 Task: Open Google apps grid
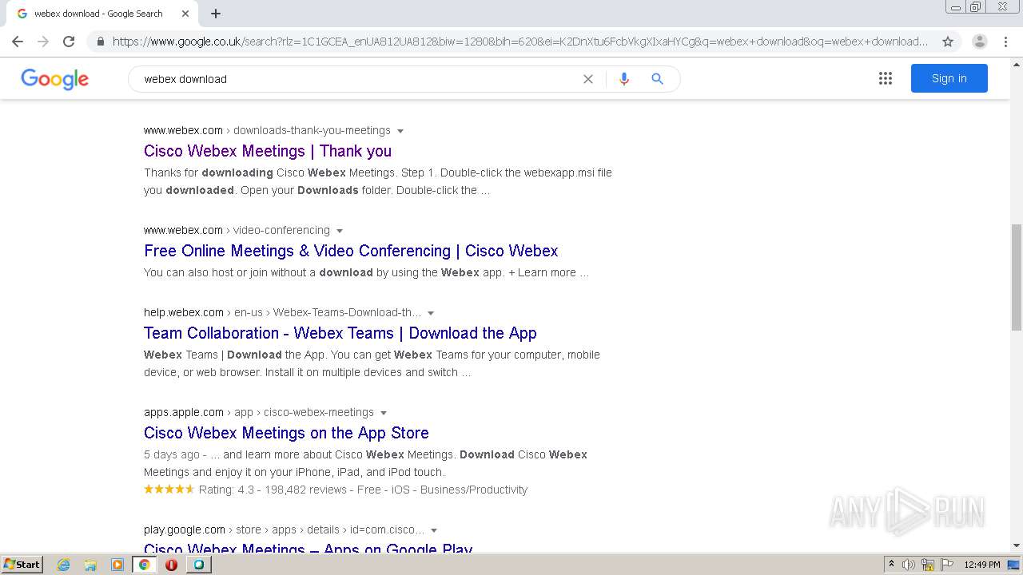click(885, 78)
